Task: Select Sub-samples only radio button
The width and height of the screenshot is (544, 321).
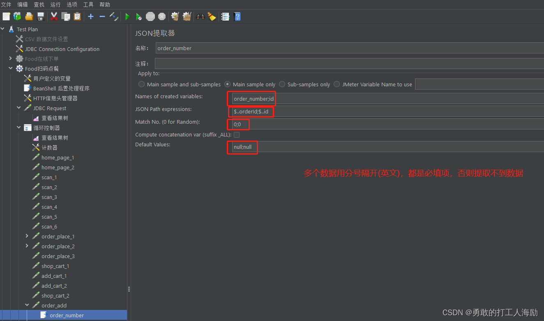Action: click(x=282, y=84)
